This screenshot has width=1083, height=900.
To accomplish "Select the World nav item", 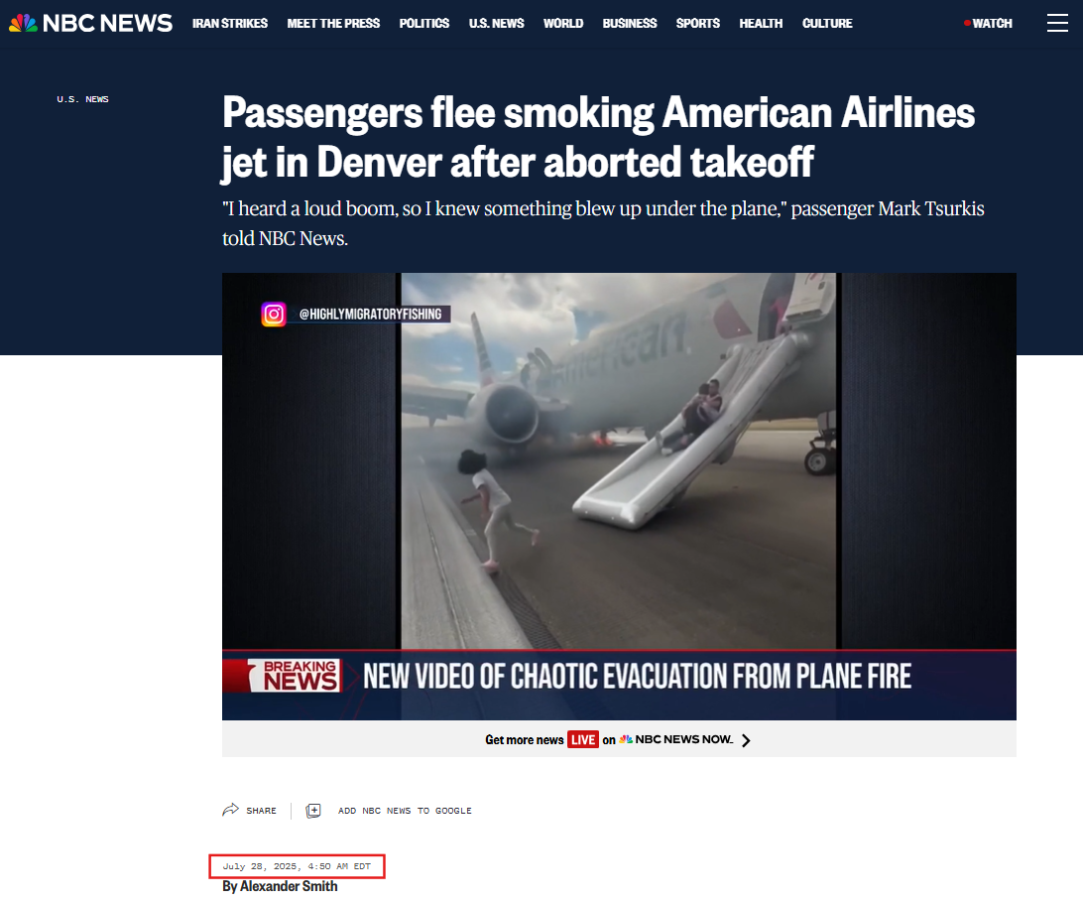I will [563, 24].
